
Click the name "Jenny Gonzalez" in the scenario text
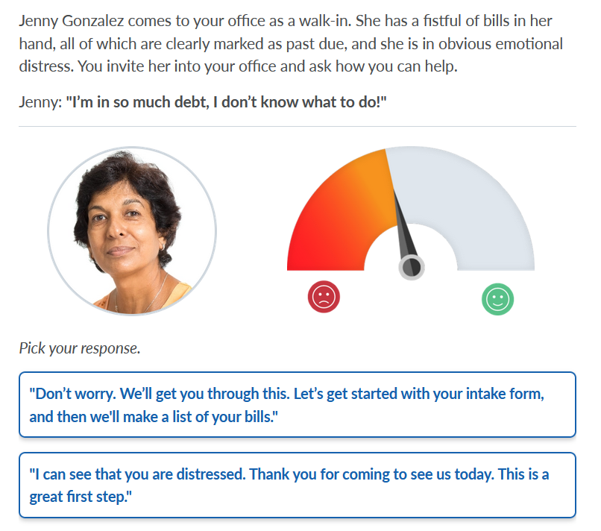pyautogui.click(x=72, y=21)
